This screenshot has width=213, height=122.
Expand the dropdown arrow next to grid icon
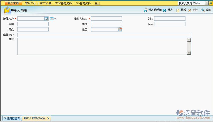coord(55,19)
